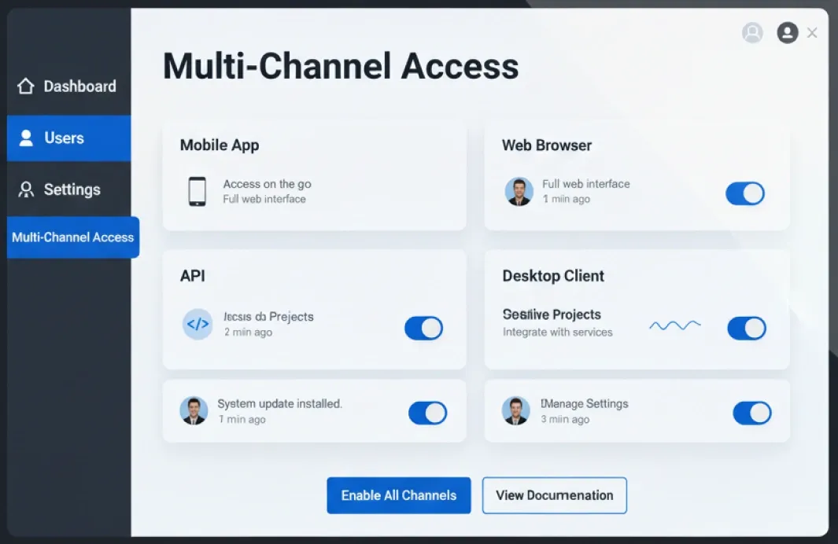Viewport: 838px width, 544px height.
Task: Go to the Settings menu item
Action: [x=72, y=189]
